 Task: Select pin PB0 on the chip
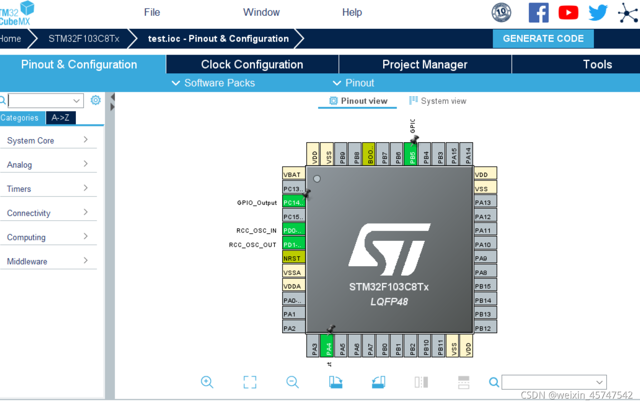(383, 345)
